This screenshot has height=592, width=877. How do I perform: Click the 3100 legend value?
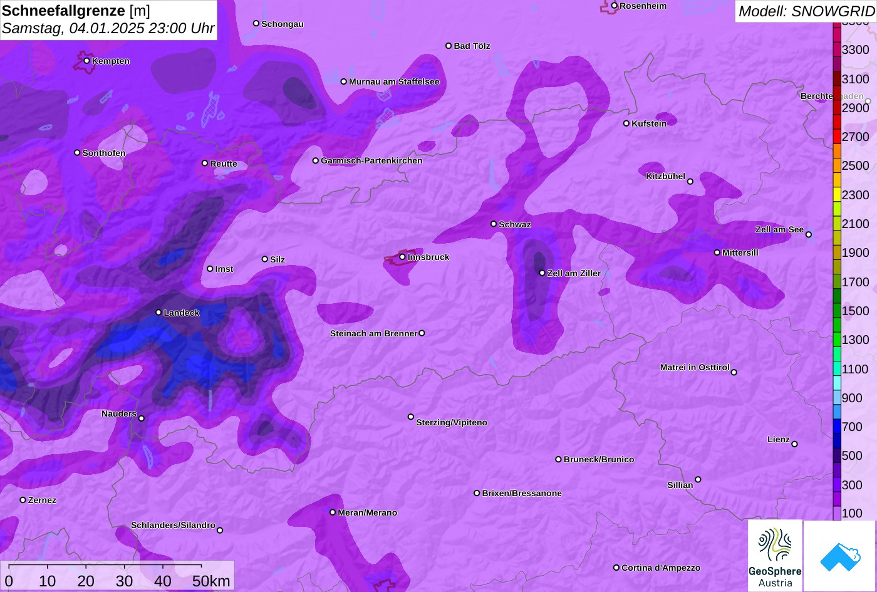(x=856, y=79)
